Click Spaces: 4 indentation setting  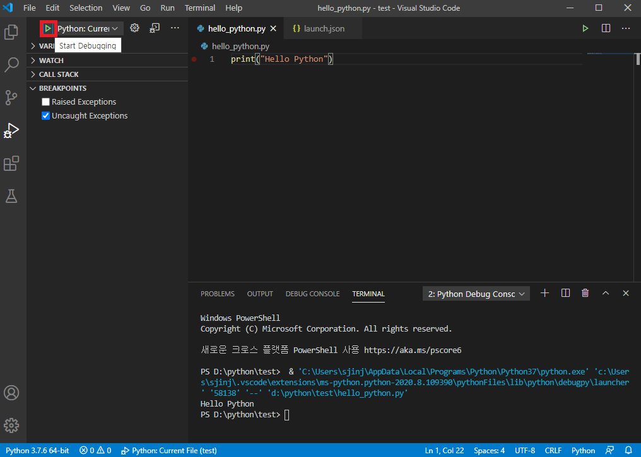[x=490, y=451]
